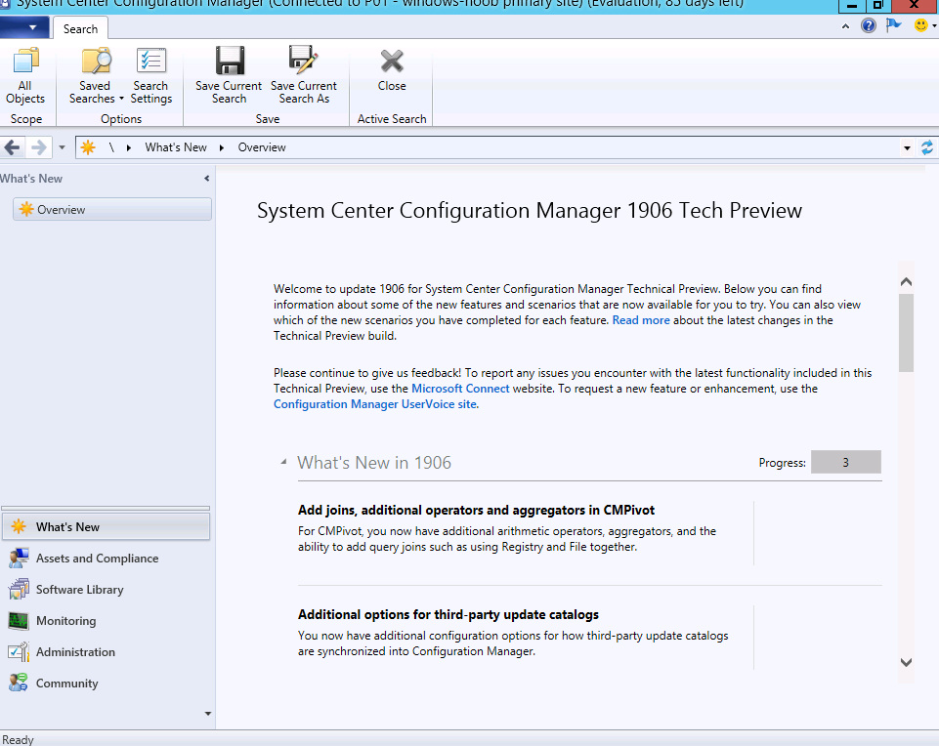939x746 pixels.
Task: Open the Monitoring workspace
Action: tap(106, 620)
